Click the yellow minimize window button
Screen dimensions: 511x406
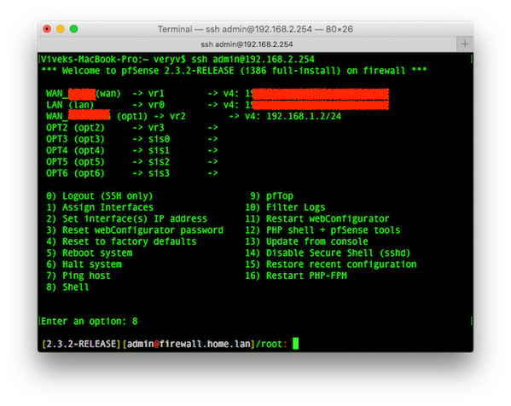click(x=61, y=29)
